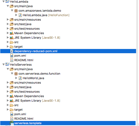Expand the plain src folder in HelloServerless

tap(8, 105)
